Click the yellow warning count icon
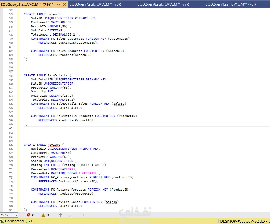Screen dimensions: 270x224 point(43,215)
